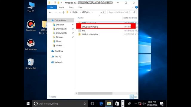Open This PC desktop icon
191x107 pixels.
[x=31, y=7]
